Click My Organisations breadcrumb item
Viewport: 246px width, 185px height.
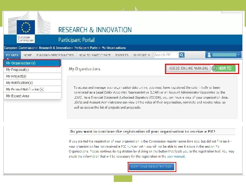coord(114,48)
